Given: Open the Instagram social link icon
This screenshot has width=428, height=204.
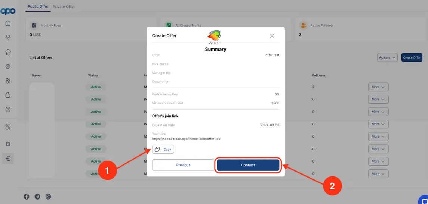Looking at the screenshot, I should [48, 197].
